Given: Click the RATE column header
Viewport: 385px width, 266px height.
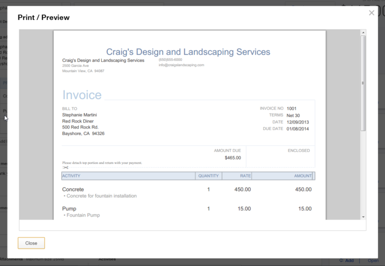Looking at the screenshot, I should tap(245, 176).
